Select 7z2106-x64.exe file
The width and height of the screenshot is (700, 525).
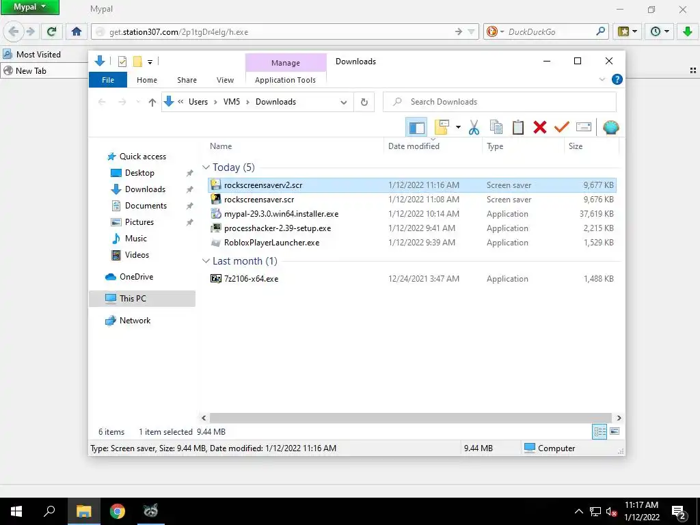412,279
